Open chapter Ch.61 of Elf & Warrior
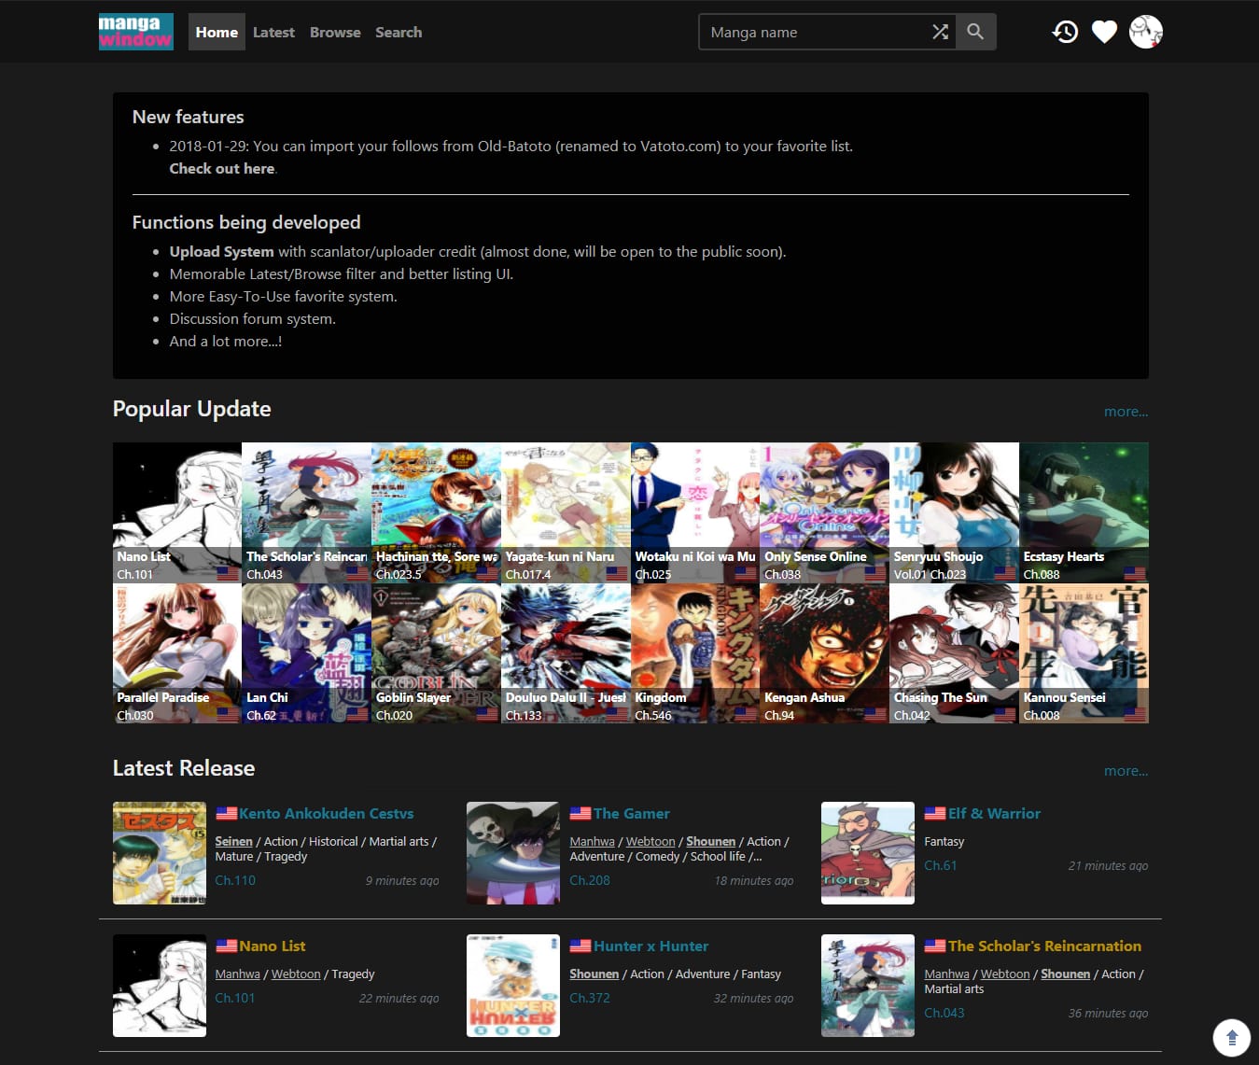The width and height of the screenshot is (1259, 1065). pyautogui.click(x=941, y=865)
